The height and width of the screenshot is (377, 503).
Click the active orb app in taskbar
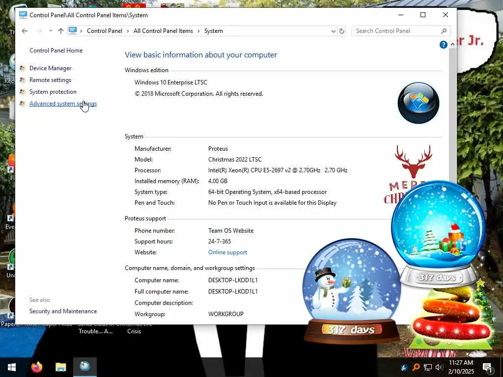[x=84, y=367]
